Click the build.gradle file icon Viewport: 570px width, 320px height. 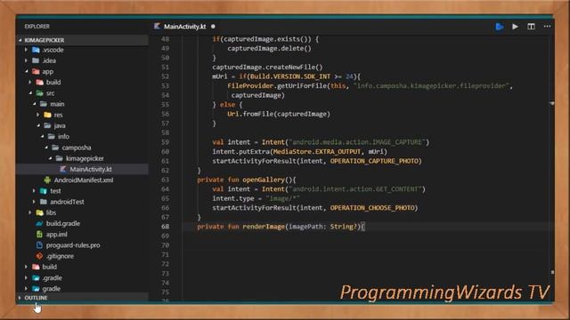(x=39, y=223)
